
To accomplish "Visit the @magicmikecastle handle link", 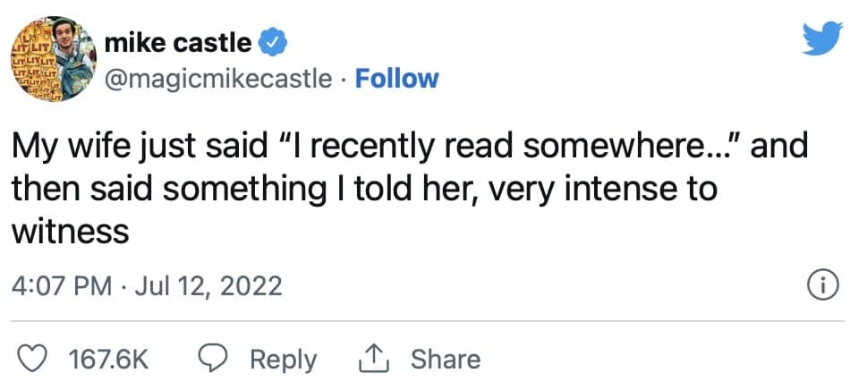I will click(x=217, y=80).
